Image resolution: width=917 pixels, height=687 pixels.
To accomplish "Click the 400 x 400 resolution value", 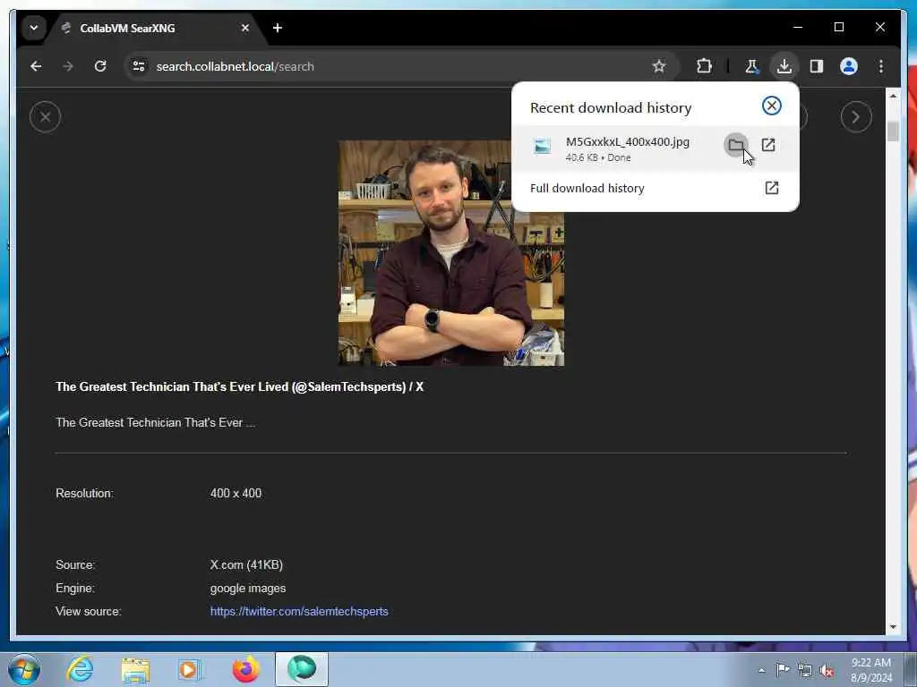I will coord(236,493).
